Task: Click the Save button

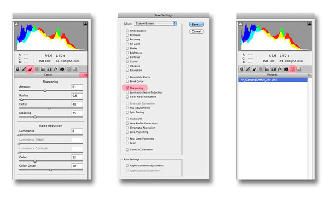Action: tap(196, 24)
